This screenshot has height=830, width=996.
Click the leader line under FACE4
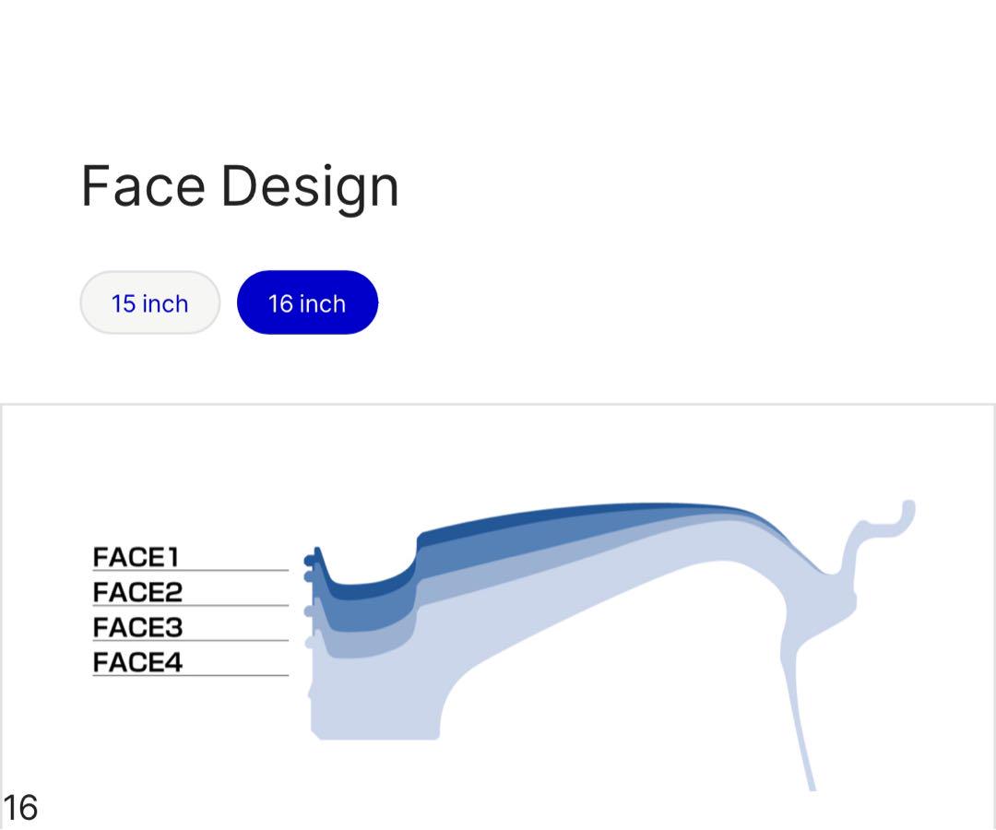click(x=191, y=675)
